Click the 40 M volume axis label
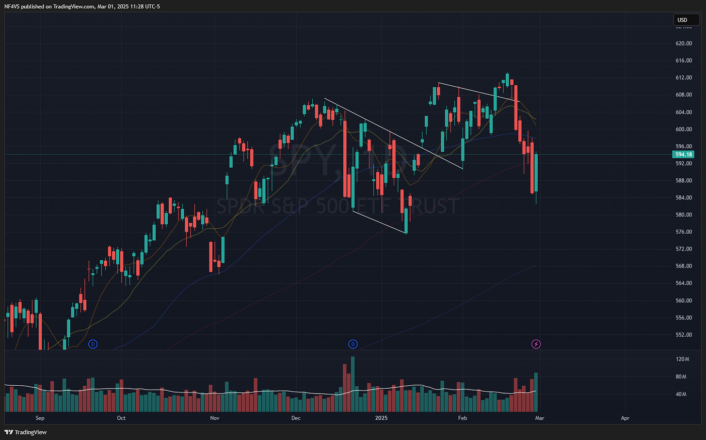 click(x=681, y=394)
